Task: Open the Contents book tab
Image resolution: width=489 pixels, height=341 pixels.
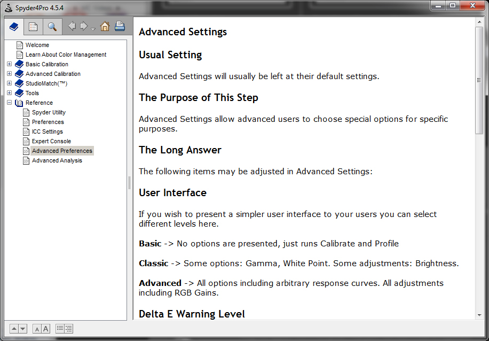Action: 14,27
